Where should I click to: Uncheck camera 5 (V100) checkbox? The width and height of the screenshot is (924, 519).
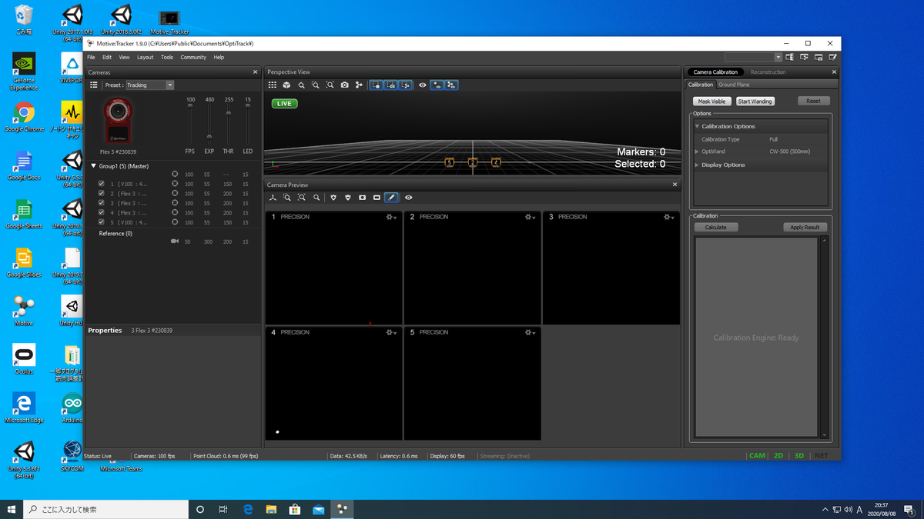(x=102, y=222)
